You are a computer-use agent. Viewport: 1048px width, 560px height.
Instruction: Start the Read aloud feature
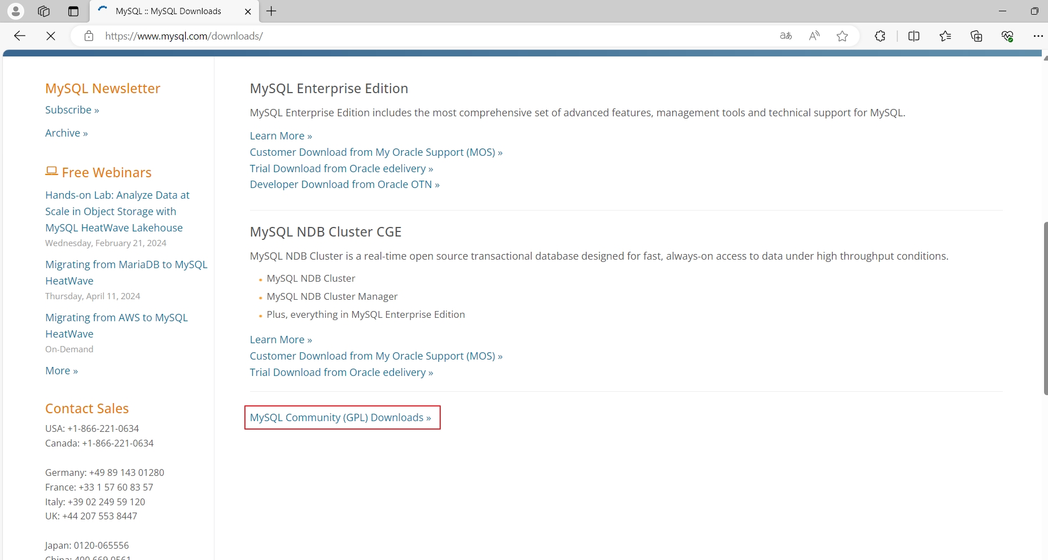[814, 36]
